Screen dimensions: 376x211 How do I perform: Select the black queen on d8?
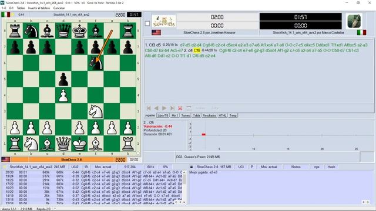63,31
